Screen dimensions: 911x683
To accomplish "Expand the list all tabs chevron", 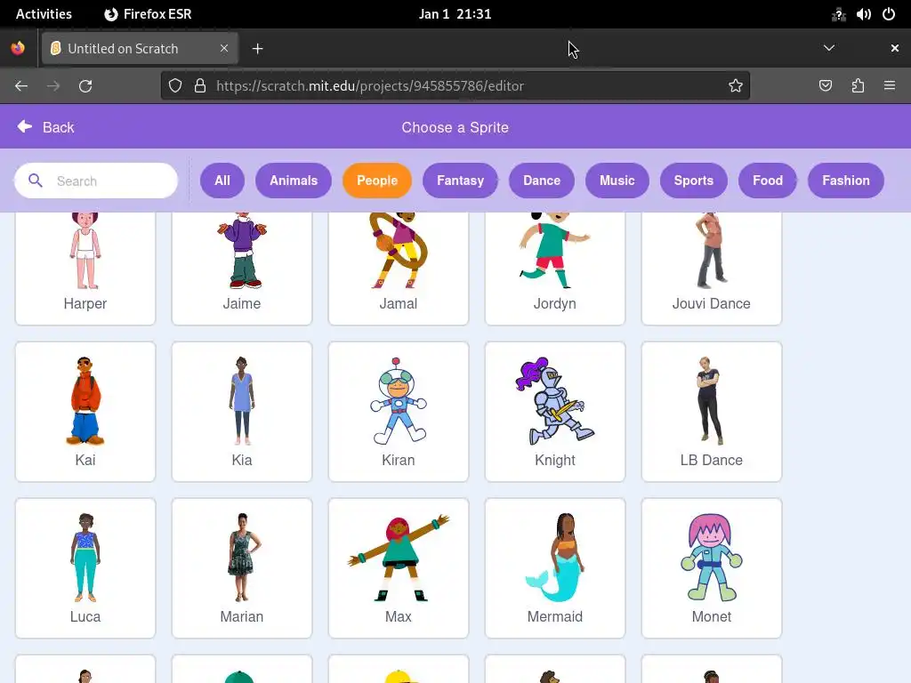I will coord(829,48).
